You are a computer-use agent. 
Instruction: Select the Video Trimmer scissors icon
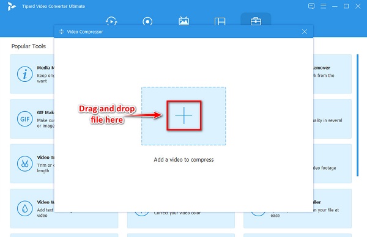[25, 164]
